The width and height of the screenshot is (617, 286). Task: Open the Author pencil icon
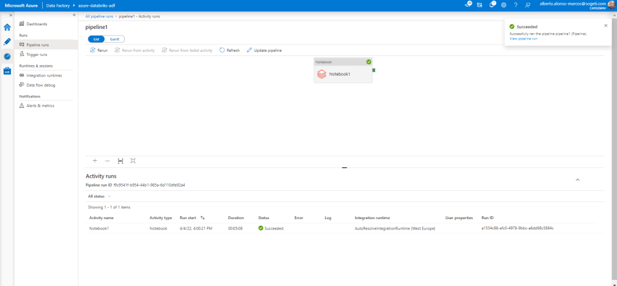[x=7, y=42]
